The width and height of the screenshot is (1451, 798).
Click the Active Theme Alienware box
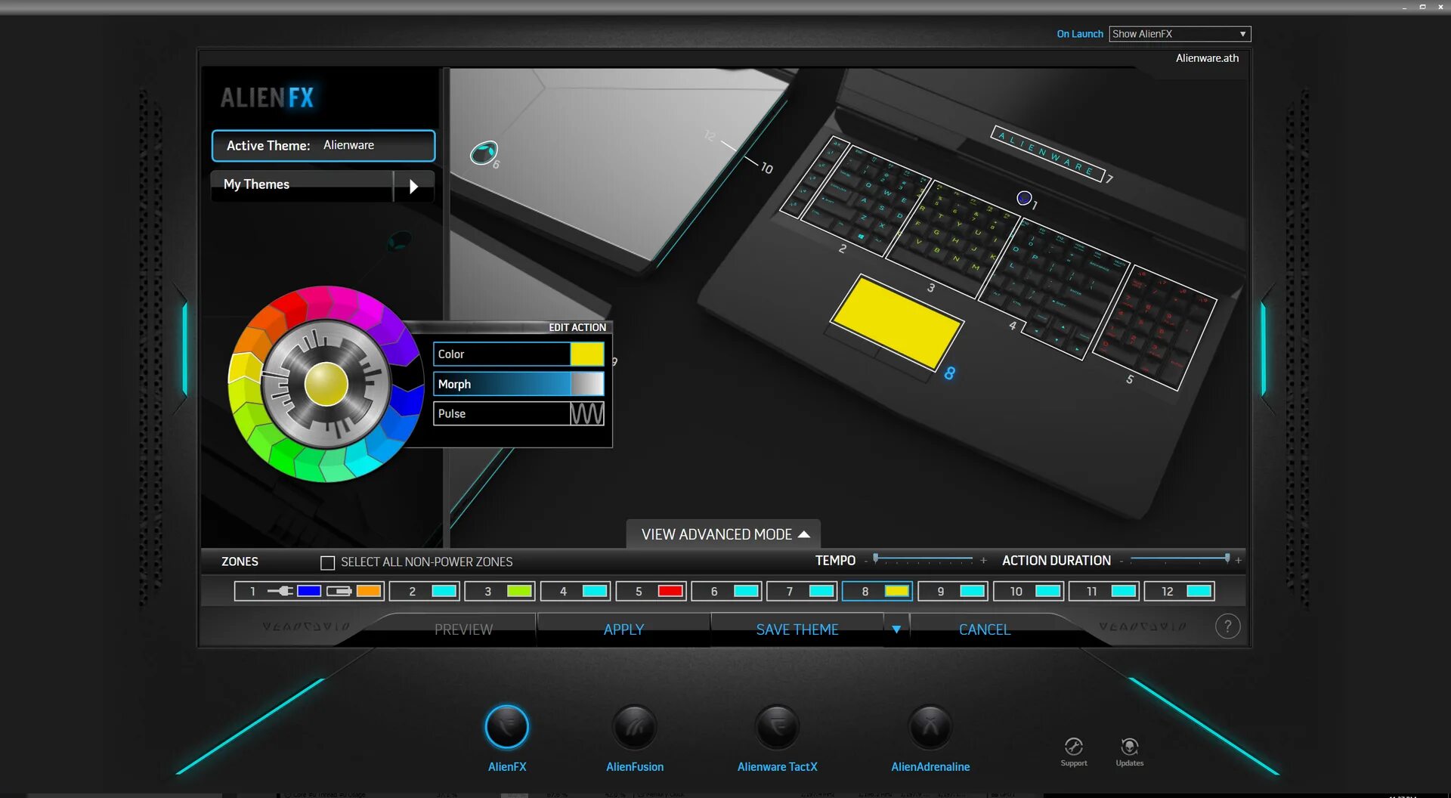[323, 146]
